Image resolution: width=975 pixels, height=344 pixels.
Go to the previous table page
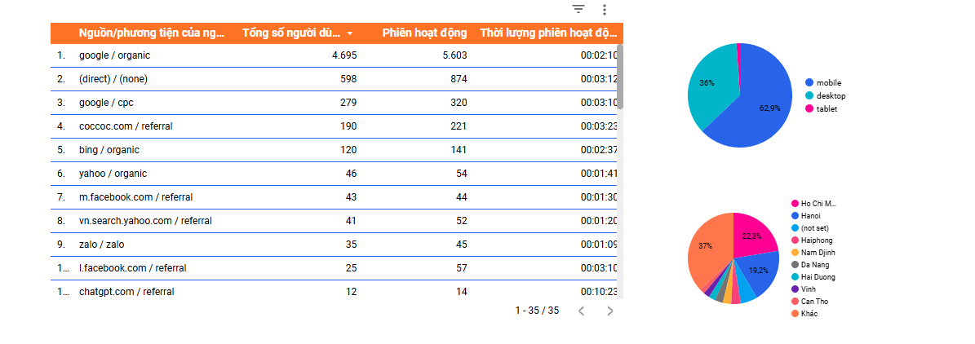pyautogui.click(x=581, y=311)
